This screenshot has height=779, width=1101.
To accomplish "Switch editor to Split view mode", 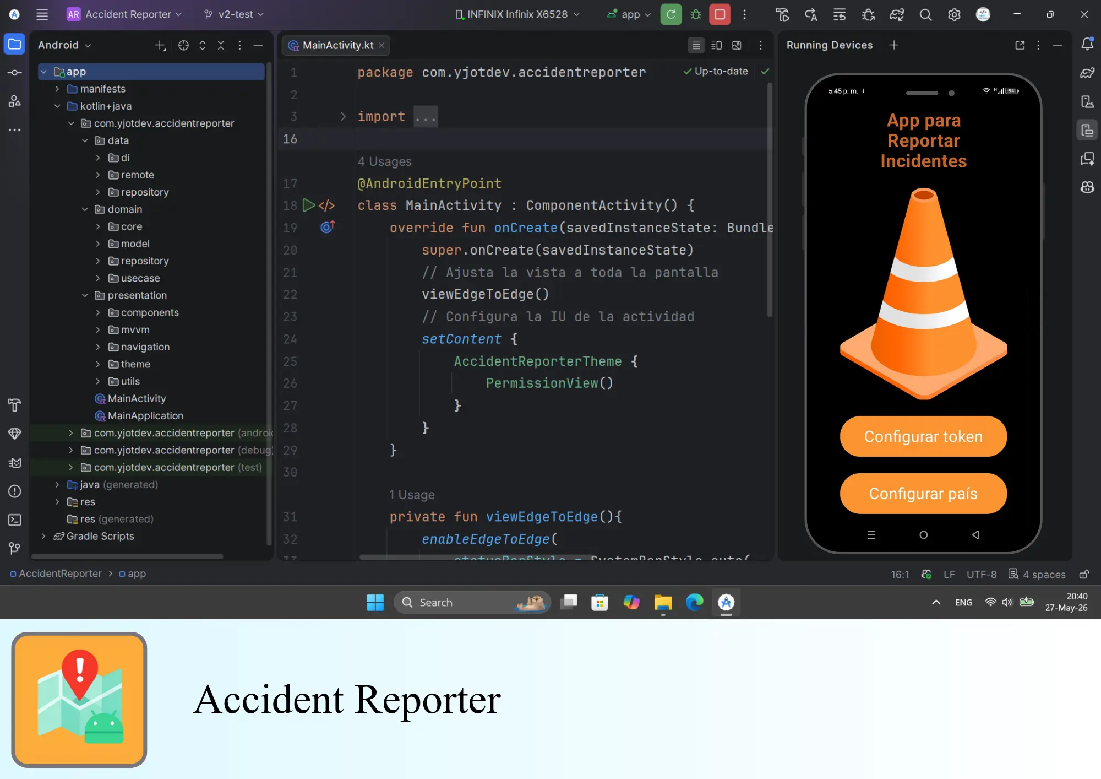I will click(x=716, y=45).
